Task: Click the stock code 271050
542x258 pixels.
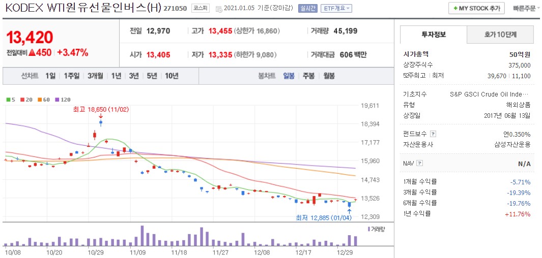Action: (176, 9)
